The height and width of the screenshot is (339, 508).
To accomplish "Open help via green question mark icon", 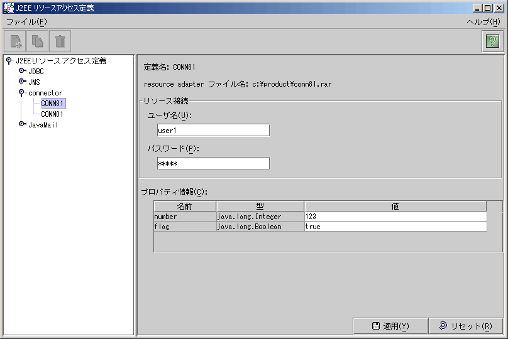I will (x=492, y=41).
